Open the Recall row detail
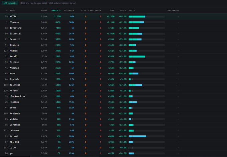227x157 pixels. coord(113,56)
